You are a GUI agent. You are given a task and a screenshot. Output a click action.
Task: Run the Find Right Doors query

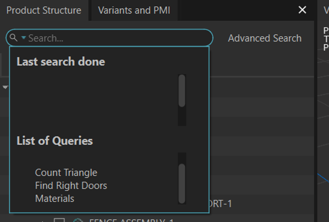pos(71,186)
